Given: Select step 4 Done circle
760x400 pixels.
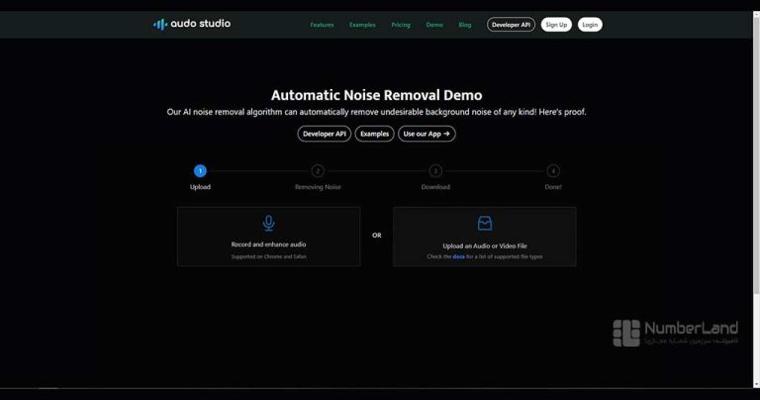Looking at the screenshot, I should pyautogui.click(x=552, y=170).
